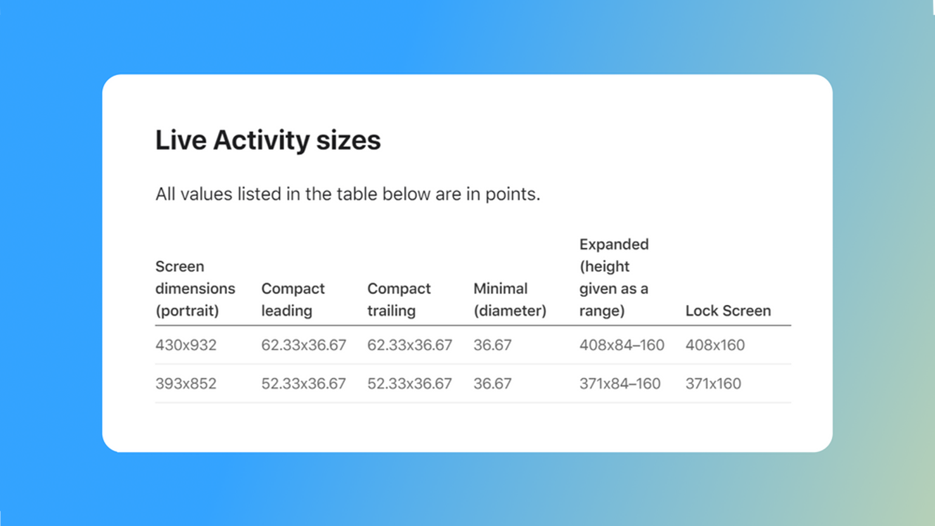Click the 'Expanded (height given as a range)' header
The width and height of the screenshot is (935, 526).
point(614,278)
